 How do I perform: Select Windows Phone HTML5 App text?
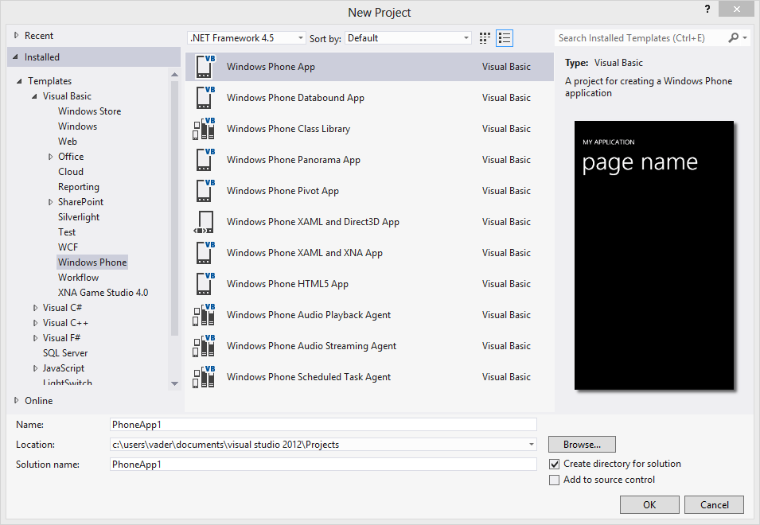tap(287, 284)
